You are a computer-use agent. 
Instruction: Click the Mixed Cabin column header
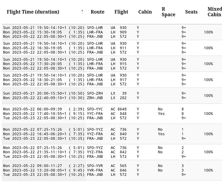point(214,12)
